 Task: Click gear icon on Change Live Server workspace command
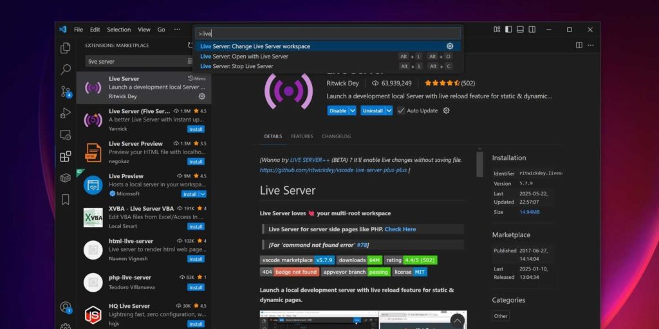tap(450, 46)
